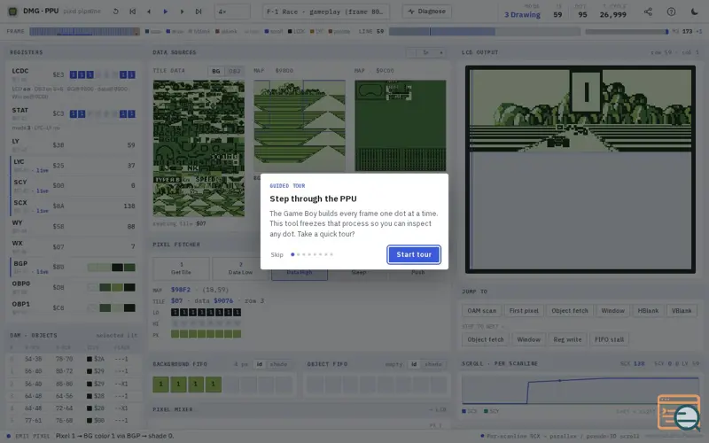Click first Background FIFO pixel cell
This screenshot has width=709, height=443.
[160, 385]
